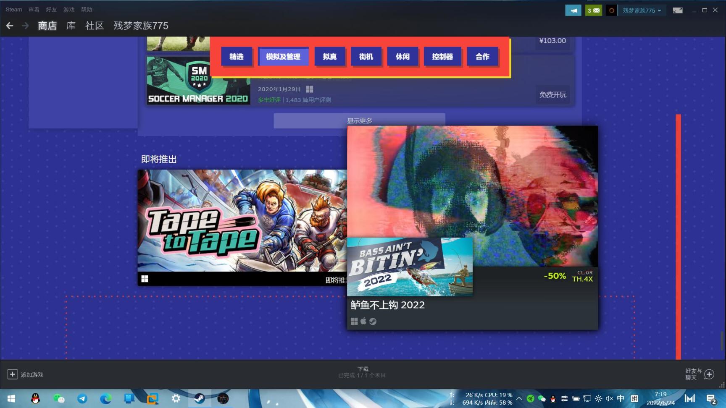This screenshot has height=408, width=726.
Task: Open the 鲈鱼不上钩 2022 store page
Action: [x=387, y=305]
